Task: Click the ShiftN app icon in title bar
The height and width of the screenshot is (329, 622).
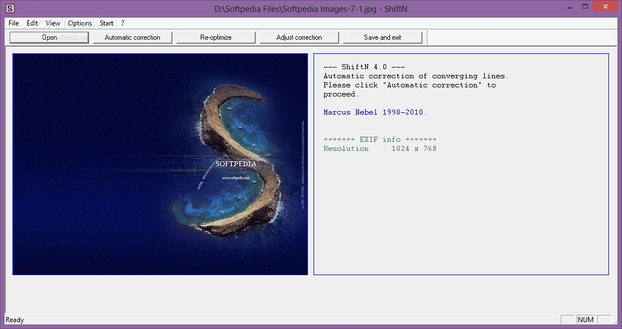Action: pyautogui.click(x=10, y=9)
